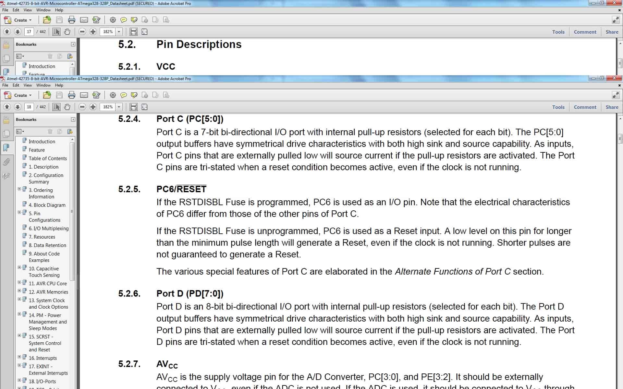Image resolution: width=623 pixels, height=389 pixels.
Task: Click the email envelope icon in front window
Action: click(84, 95)
